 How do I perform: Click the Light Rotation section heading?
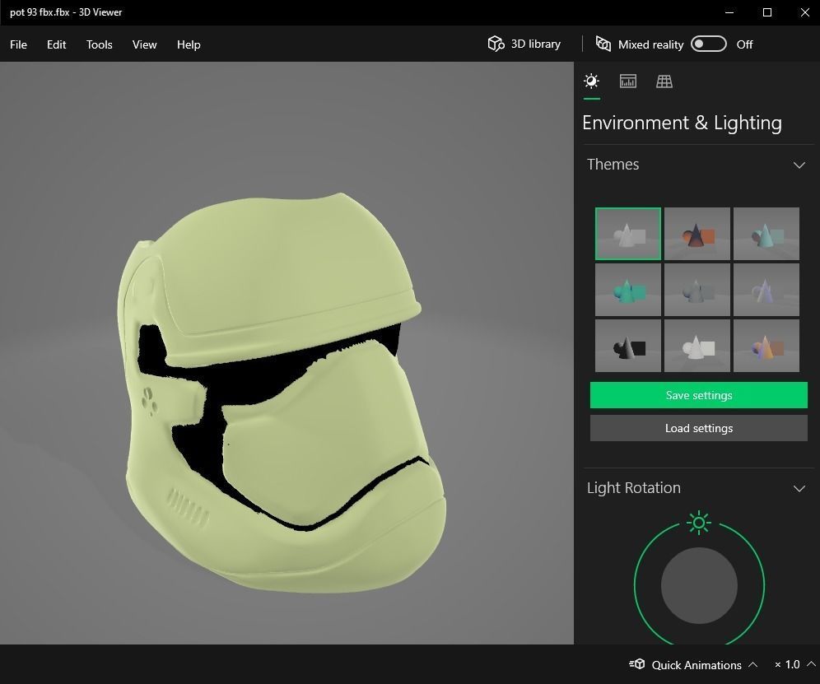point(634,488)
